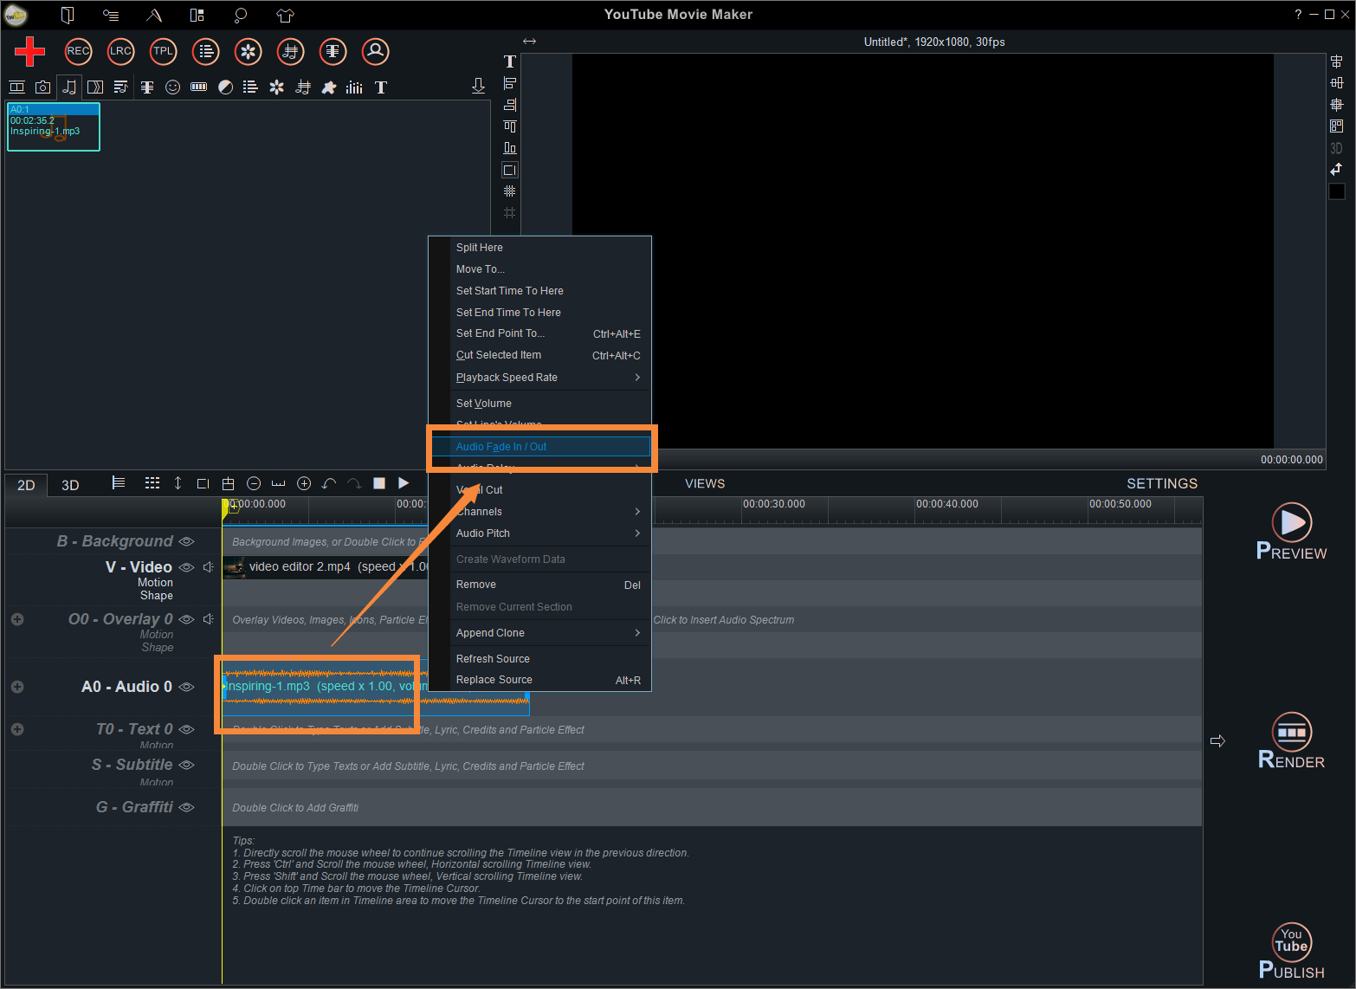This screenshot has height=989, width=1356.
Task: Click the circled text-effect T icon
Action: (333, 51)
